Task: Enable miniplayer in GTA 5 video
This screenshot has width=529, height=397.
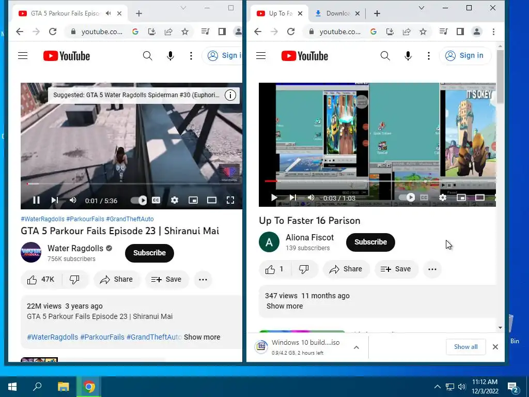Action: [x=193, y=200]
